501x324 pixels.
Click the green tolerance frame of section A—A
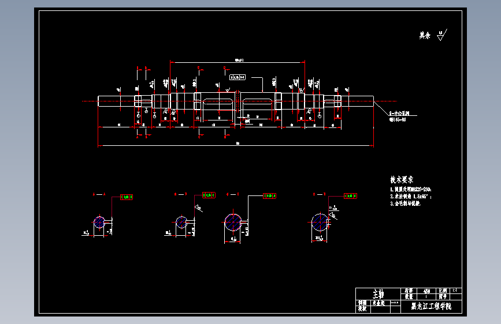click(126, 197)
